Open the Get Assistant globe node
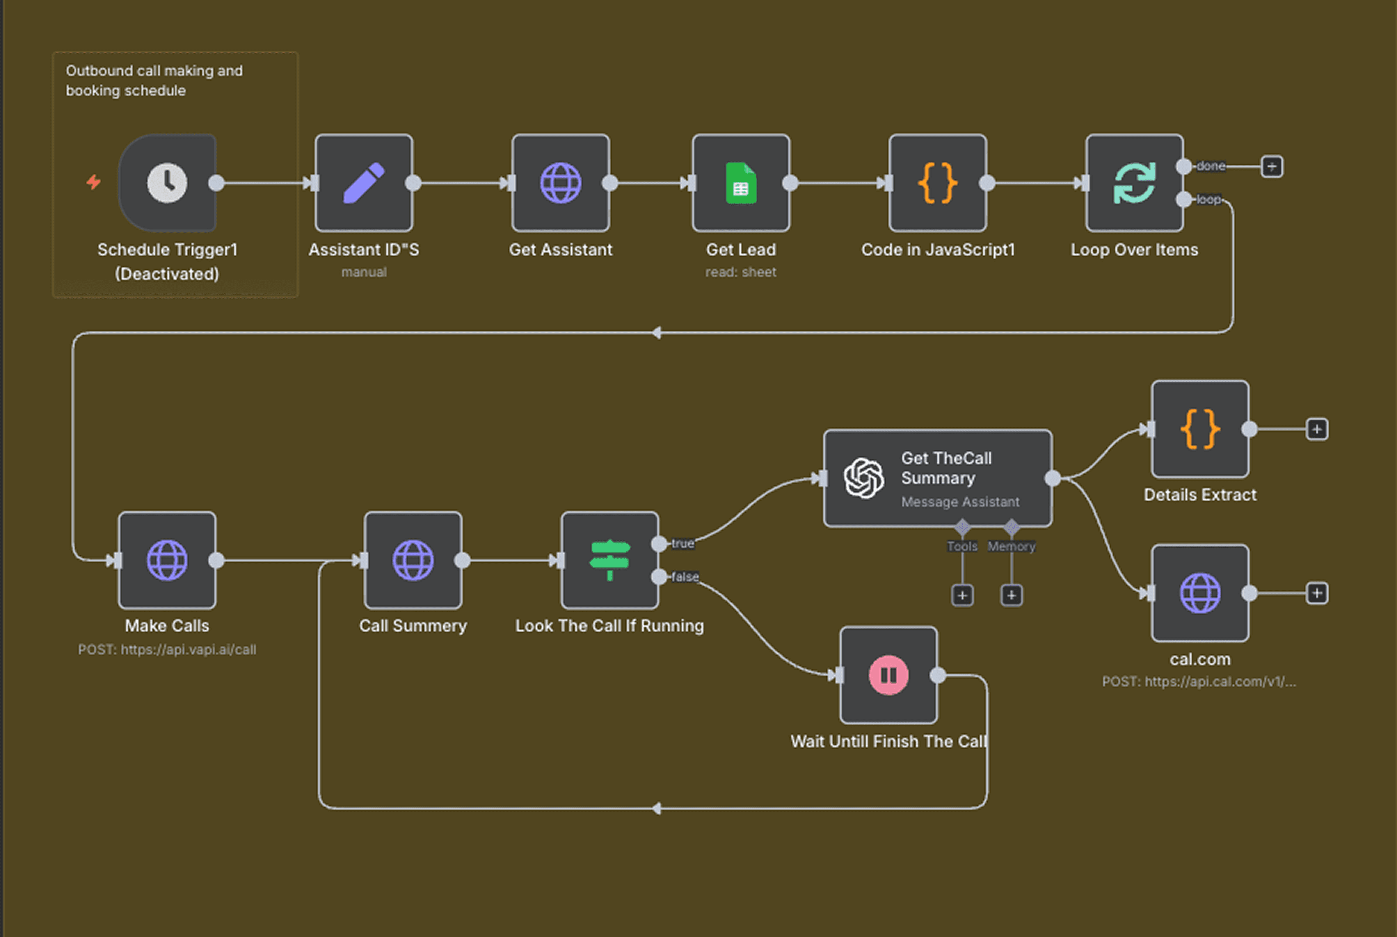1397x937 pixels. click(560, 183)
